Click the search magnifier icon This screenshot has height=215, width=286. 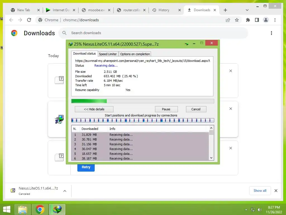(x=64, y=33)
